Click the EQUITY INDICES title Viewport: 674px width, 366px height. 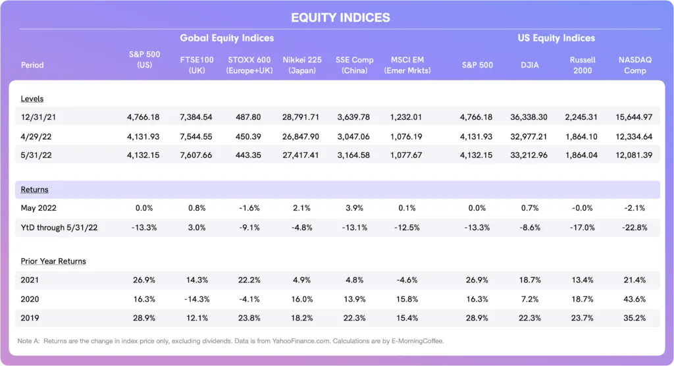point(340,18)
